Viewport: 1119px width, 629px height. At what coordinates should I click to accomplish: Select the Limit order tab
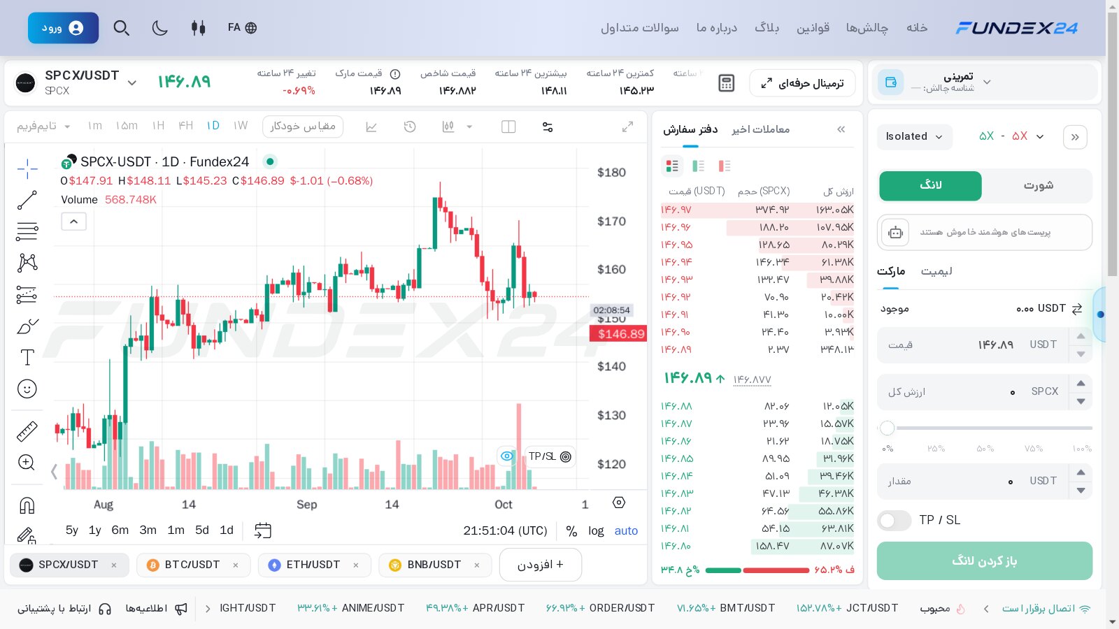coord(936,271)
